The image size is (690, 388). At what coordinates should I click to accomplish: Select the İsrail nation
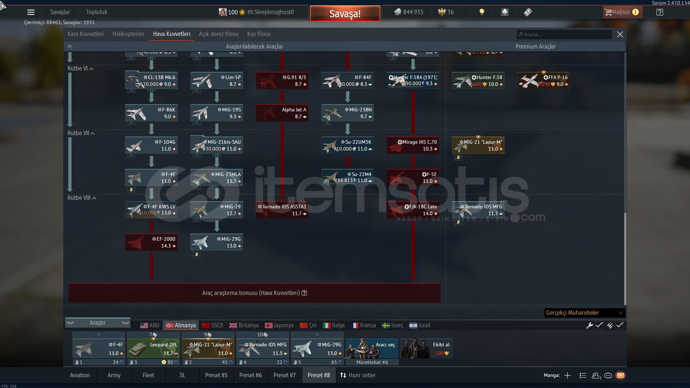[x=420, y=325]
